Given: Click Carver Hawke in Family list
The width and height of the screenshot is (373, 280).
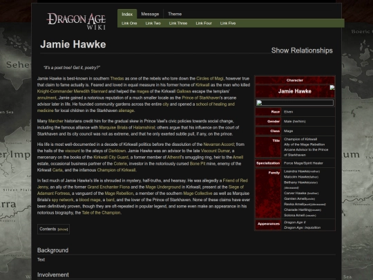Looking at the screenshot, I should pyautogui.click(x=295, y=193).
